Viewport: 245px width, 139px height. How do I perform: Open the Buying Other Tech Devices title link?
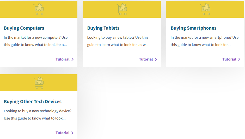click(33, 102)
